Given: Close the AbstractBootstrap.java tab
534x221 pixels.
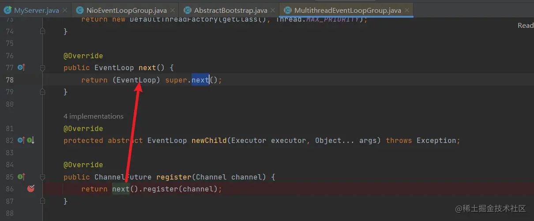Looking at the screenshot, I should tap(273, 10).
